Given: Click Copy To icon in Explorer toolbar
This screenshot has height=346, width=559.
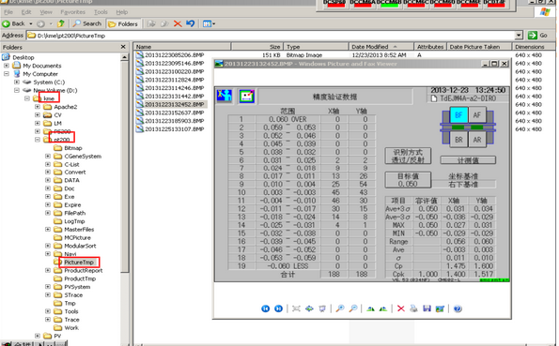Looking at the screenshot, I should [x=164, y=23].
